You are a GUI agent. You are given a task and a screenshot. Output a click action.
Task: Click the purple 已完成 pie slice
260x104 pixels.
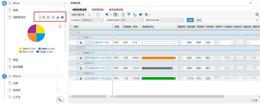point(32,29)
